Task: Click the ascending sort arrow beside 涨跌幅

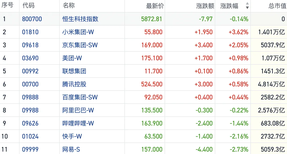Action: click(x=247, y=4)
